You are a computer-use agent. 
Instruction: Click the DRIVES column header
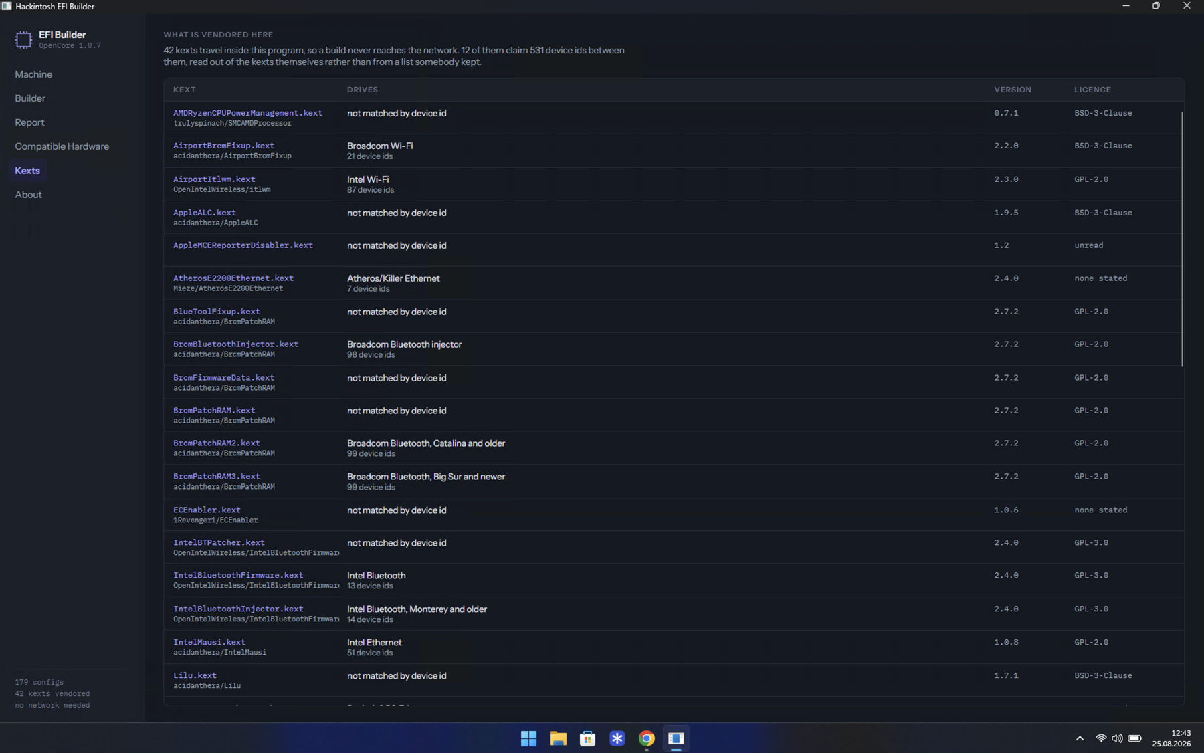pos(363,90)
